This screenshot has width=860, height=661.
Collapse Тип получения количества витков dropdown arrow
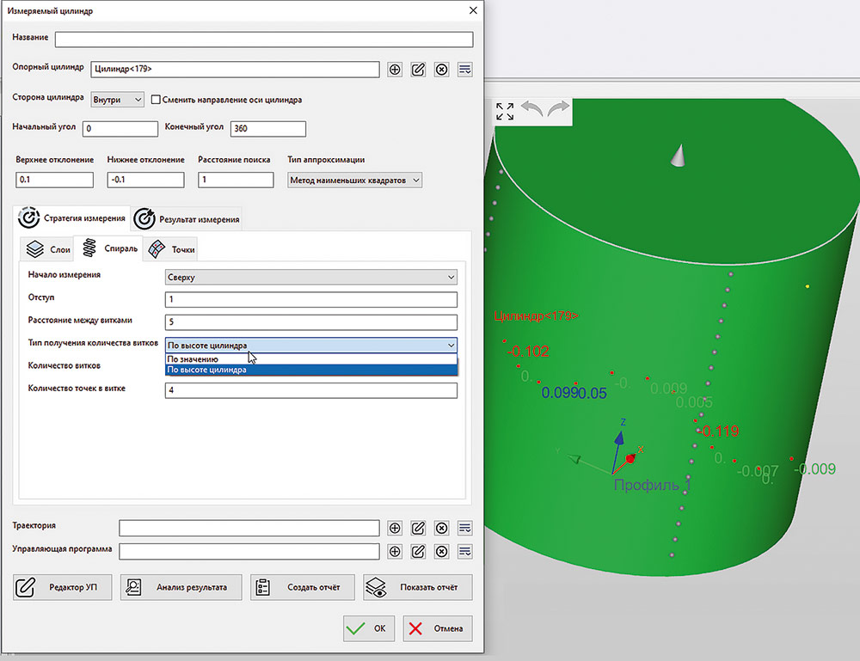click(x=451, y=346)
